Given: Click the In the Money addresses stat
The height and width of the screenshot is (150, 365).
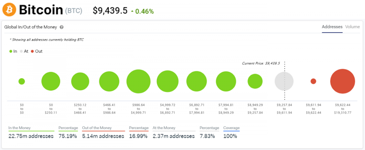Looking at the screenshot, I should tap(31, 136).
